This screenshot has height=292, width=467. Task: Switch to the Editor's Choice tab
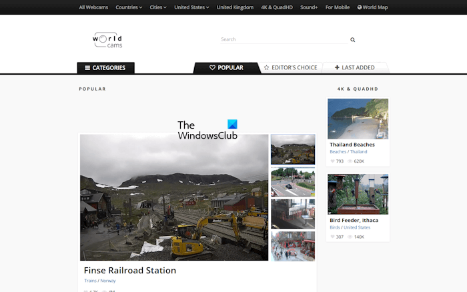point(291,67)
